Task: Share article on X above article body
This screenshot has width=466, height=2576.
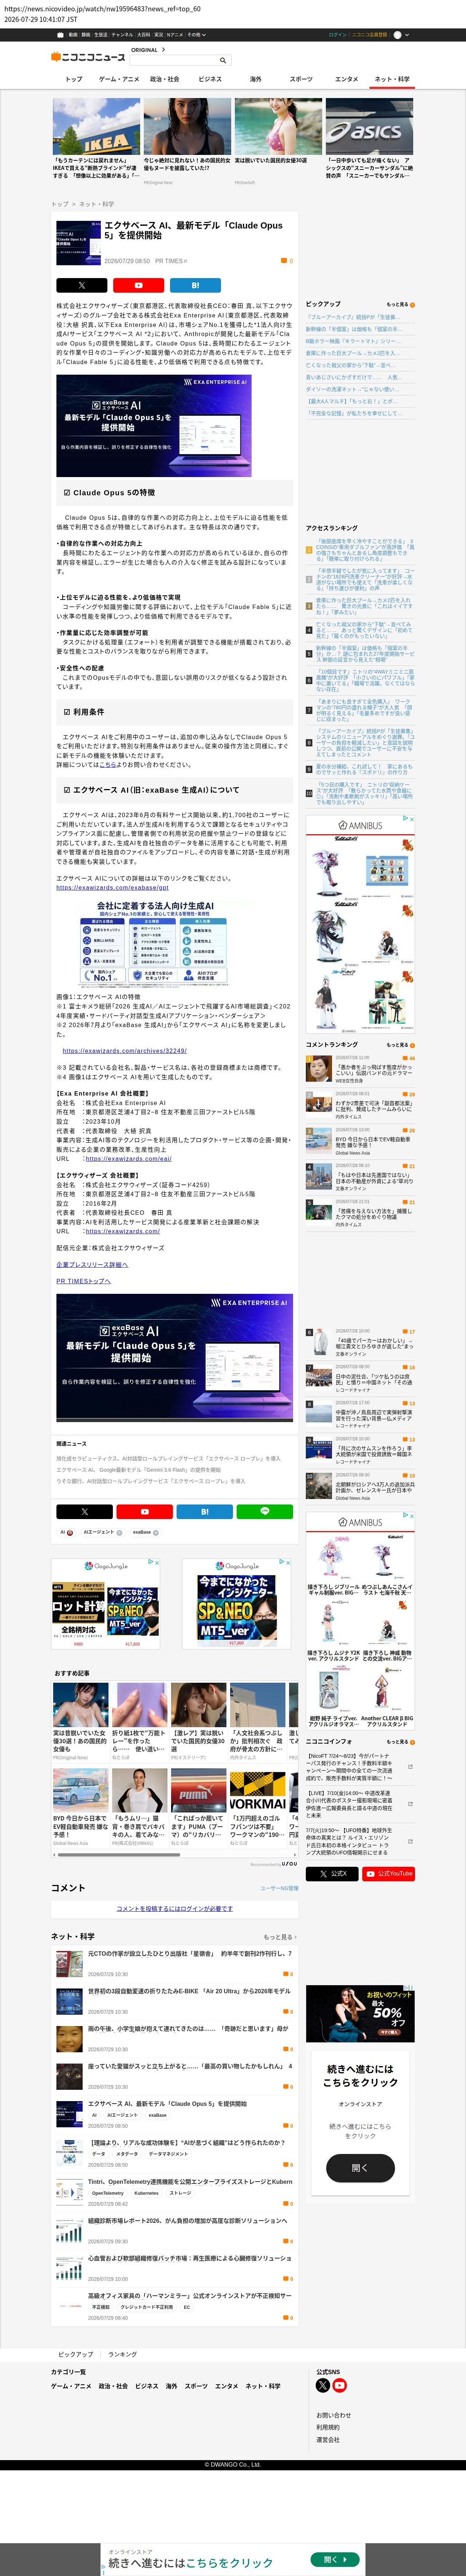Action: click(x=82, y=285)
